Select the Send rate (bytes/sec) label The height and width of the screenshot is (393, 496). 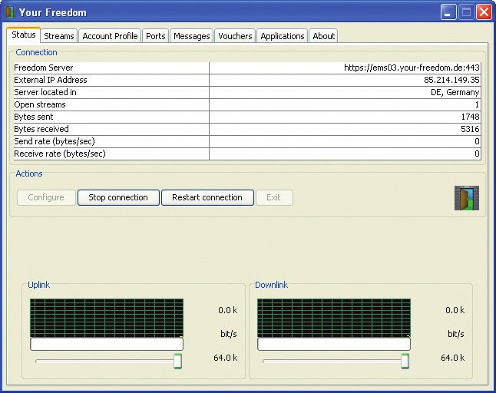[55, 142]
